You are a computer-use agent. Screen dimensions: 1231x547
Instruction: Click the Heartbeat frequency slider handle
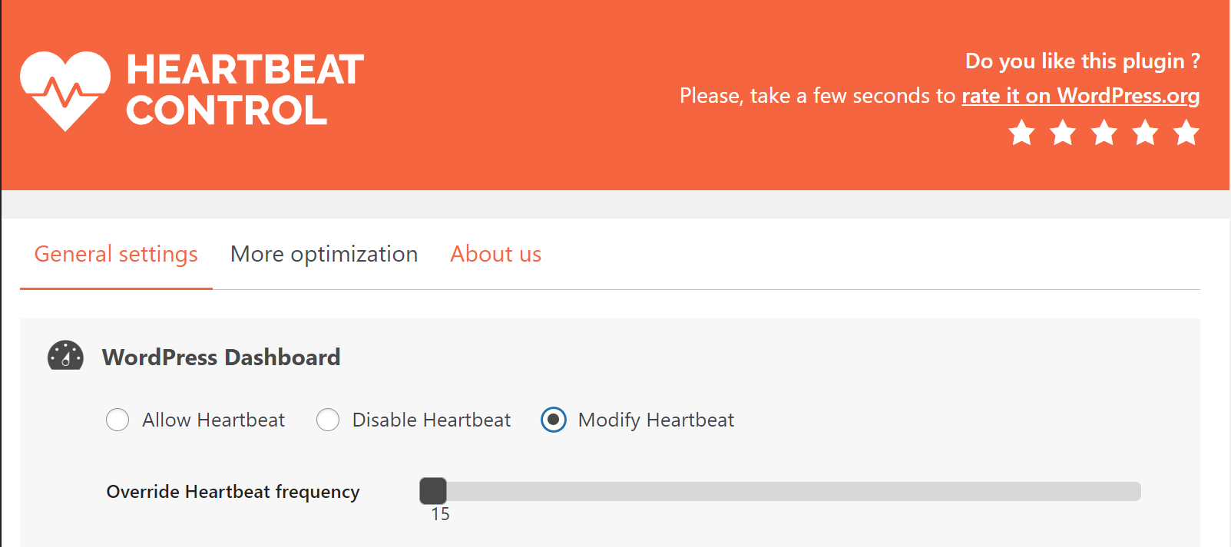click(x=435, y=491)
